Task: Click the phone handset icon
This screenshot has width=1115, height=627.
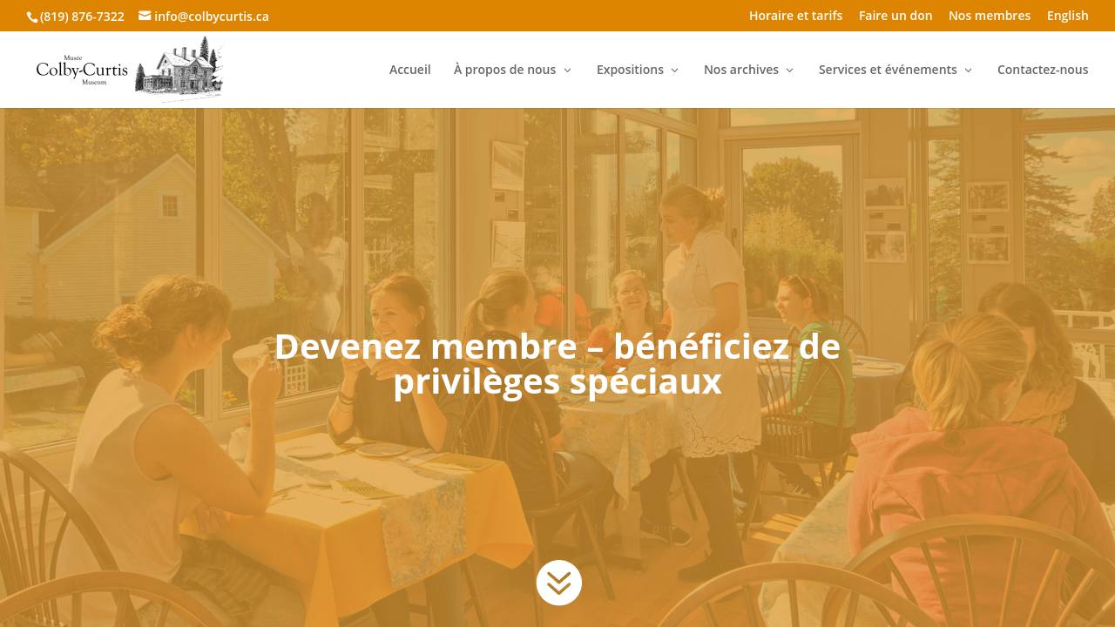Action: (x=33, y=17)
